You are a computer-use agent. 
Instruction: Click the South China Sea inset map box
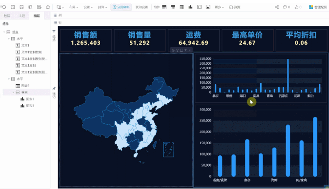169,150
